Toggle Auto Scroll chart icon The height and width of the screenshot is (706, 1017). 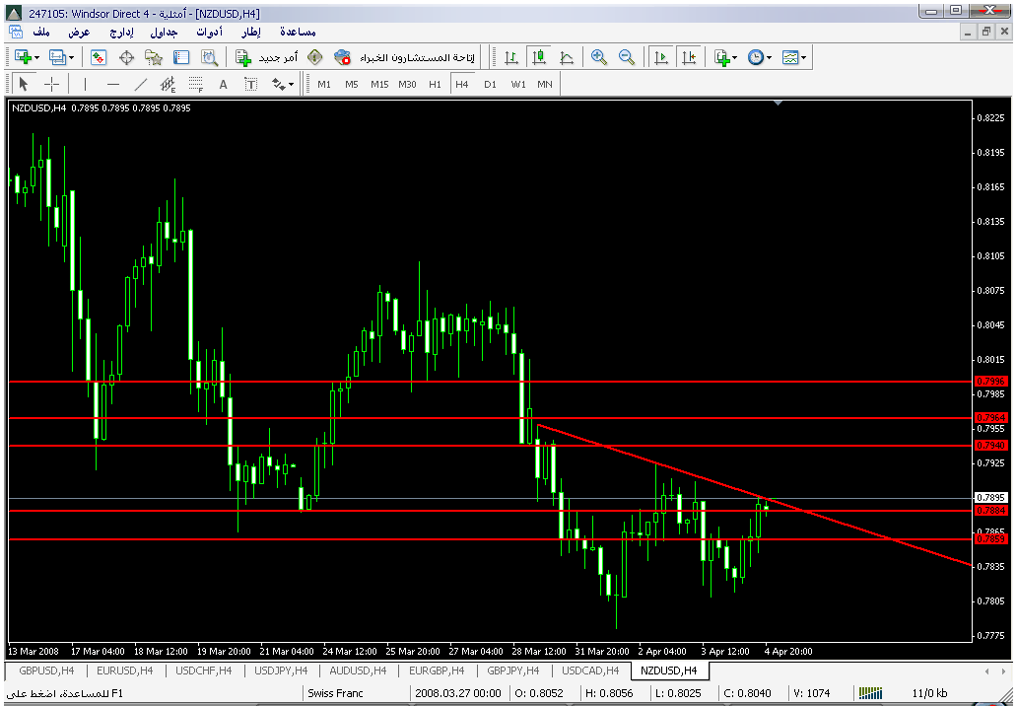[661, 57]
